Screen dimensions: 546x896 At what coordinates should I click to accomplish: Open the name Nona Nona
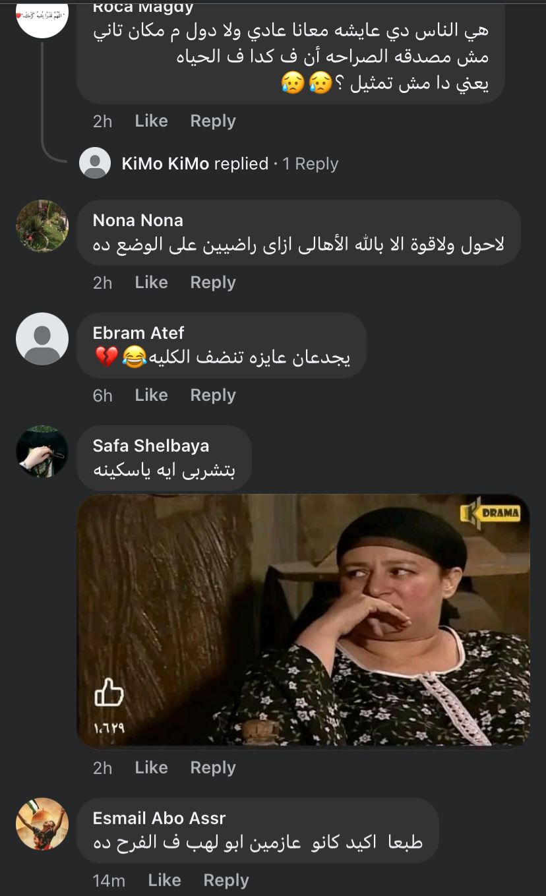click(138, 220)
